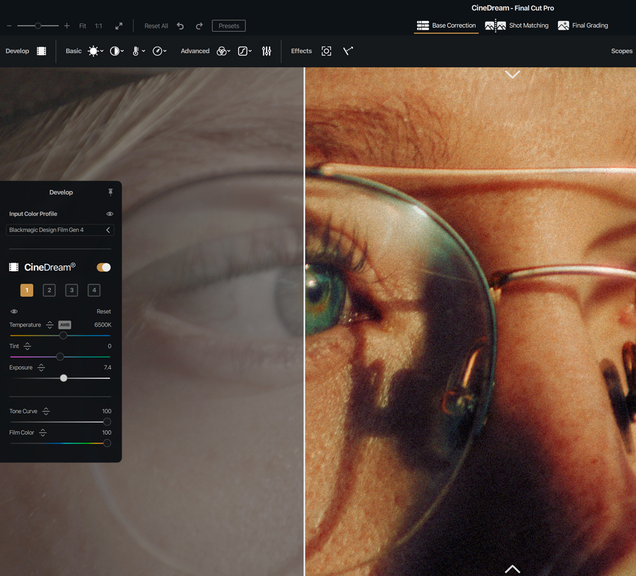Click the expand to fullscreen arrows icon
This screenshot has height=576, width=636.
click(119, 26)
